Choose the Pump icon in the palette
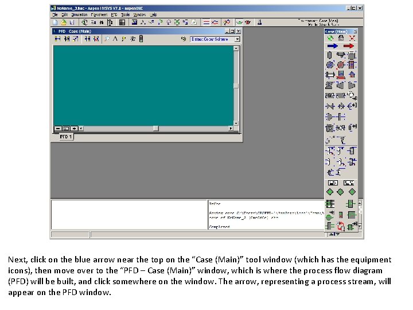The height and width of the screenshot is (310, 413). 329,85
